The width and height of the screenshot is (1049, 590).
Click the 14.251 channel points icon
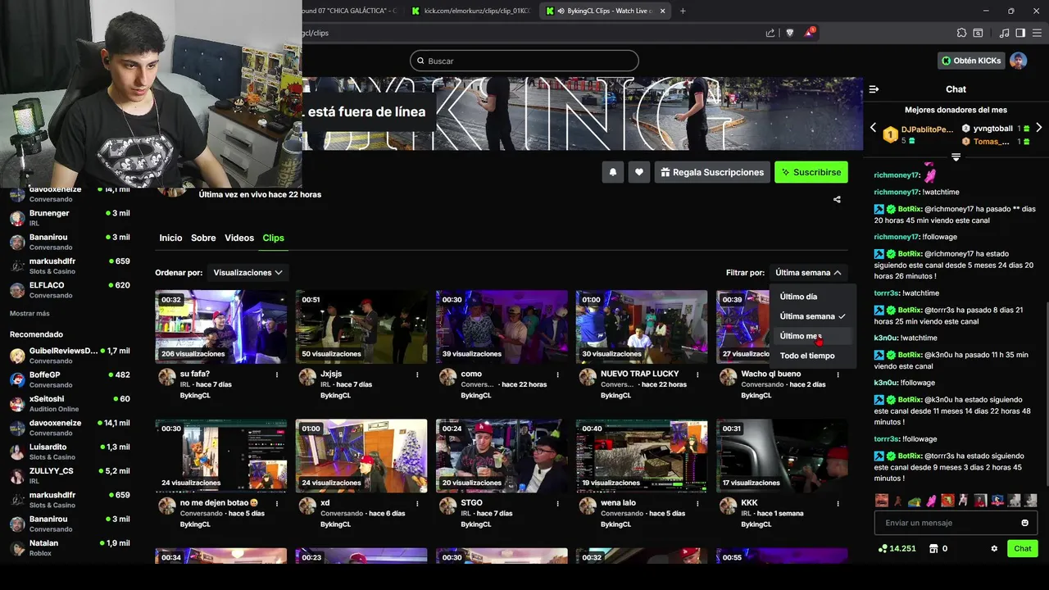883,549
